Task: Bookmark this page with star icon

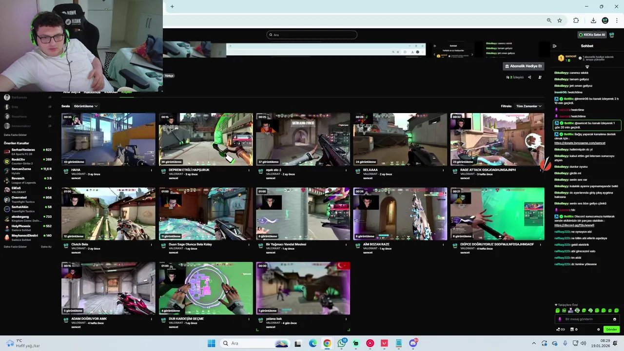Action: tap(560, 20)
